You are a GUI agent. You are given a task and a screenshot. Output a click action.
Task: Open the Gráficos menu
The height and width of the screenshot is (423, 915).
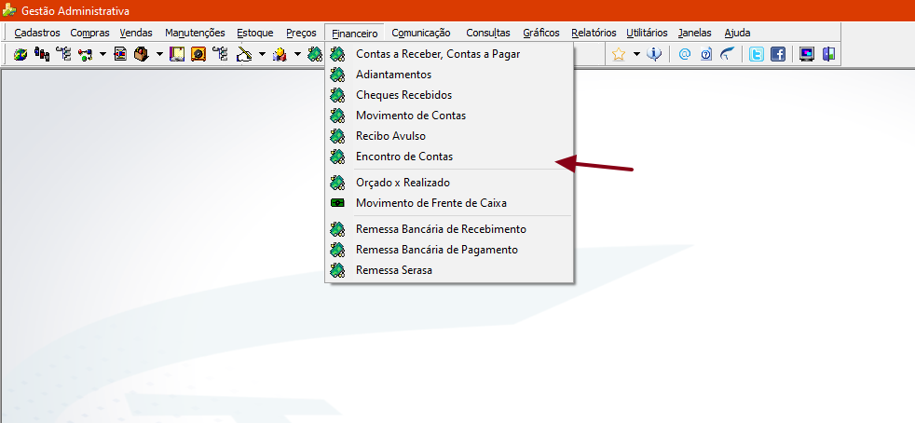point(541,33)
